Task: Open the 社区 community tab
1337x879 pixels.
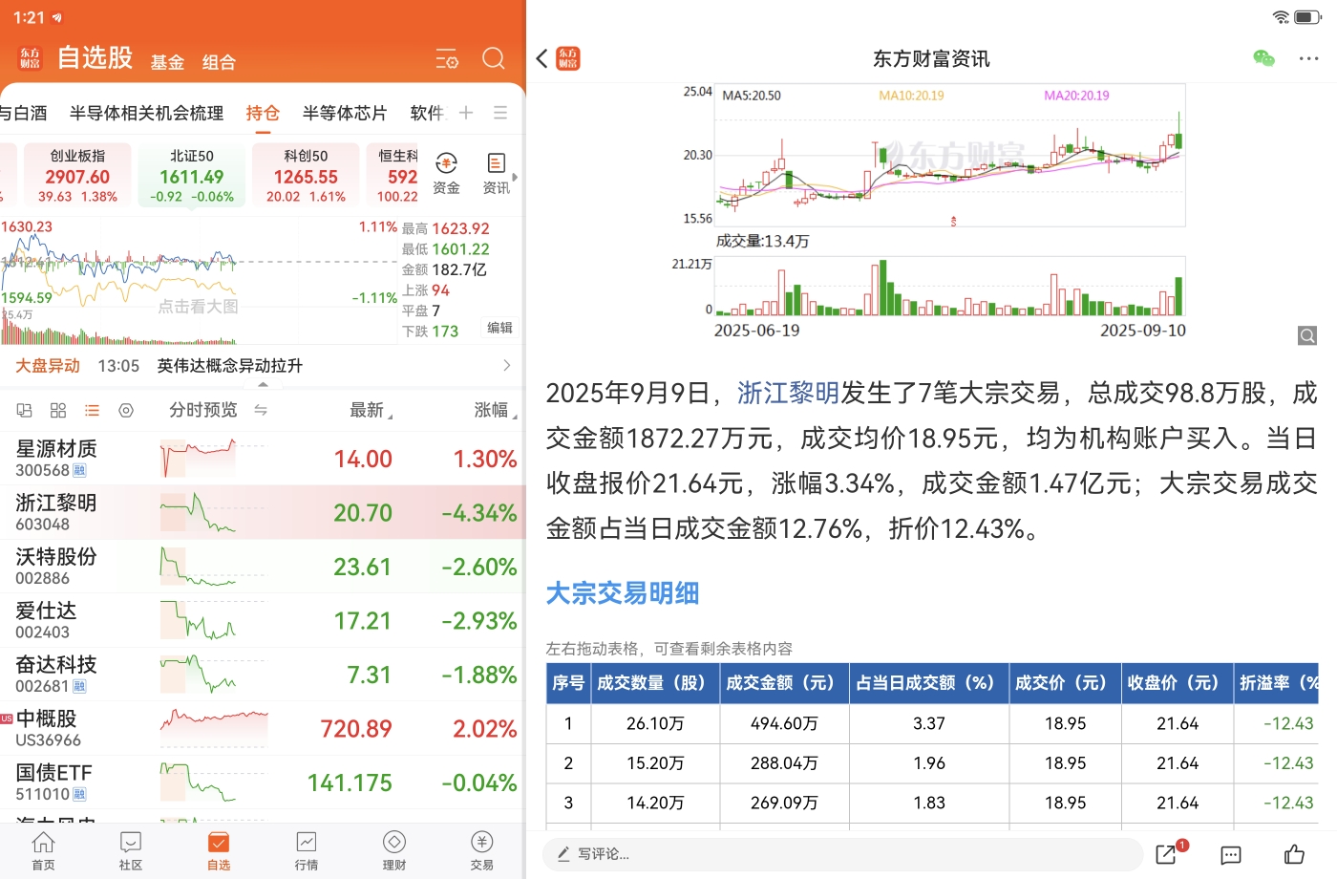Action: point(131,850)
